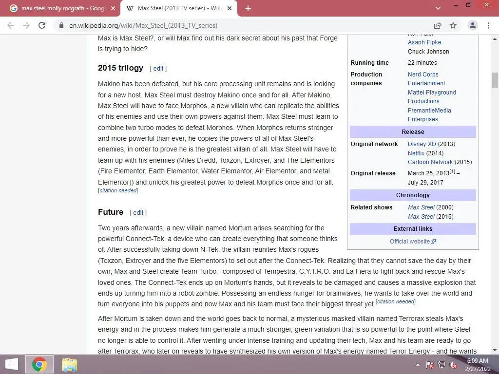Open the Asaph Fipke link

[424, 42]
